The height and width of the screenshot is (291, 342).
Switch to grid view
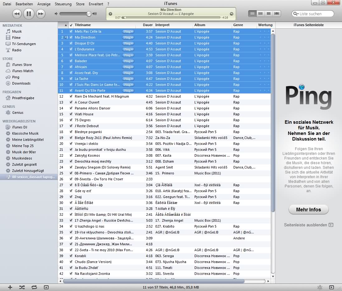[268, 14]
